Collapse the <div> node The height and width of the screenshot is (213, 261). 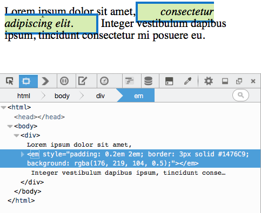point(16,135)
